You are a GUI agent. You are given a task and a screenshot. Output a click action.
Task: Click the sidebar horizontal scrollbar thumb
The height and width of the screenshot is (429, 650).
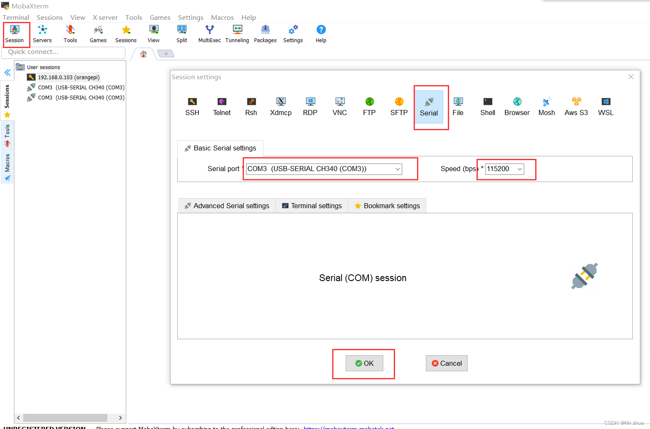coord(65,418)
